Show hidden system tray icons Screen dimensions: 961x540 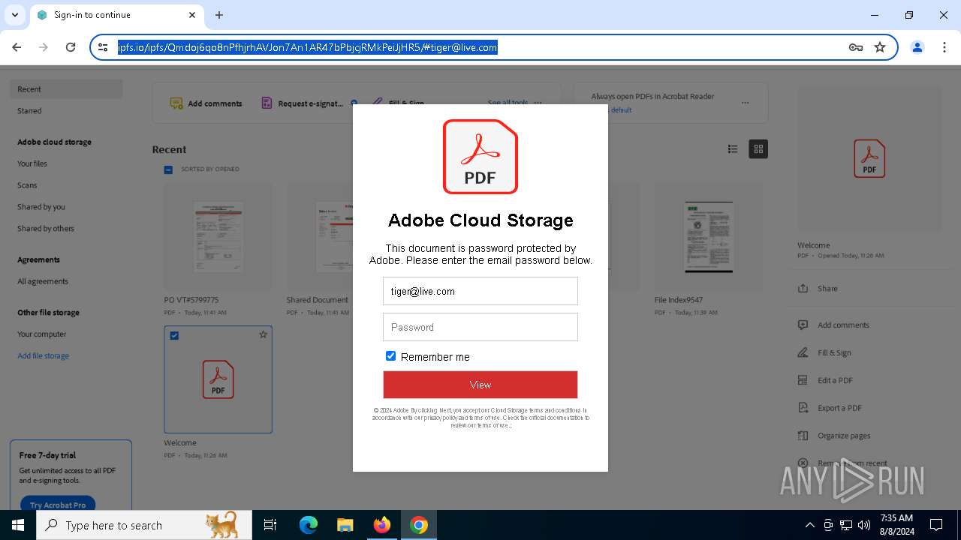point(809,525)
